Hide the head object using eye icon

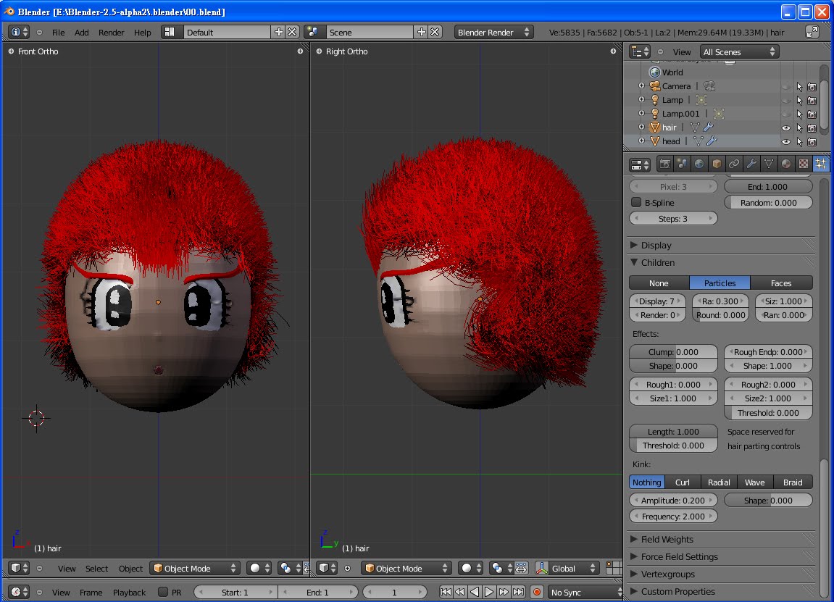[785, 142]
